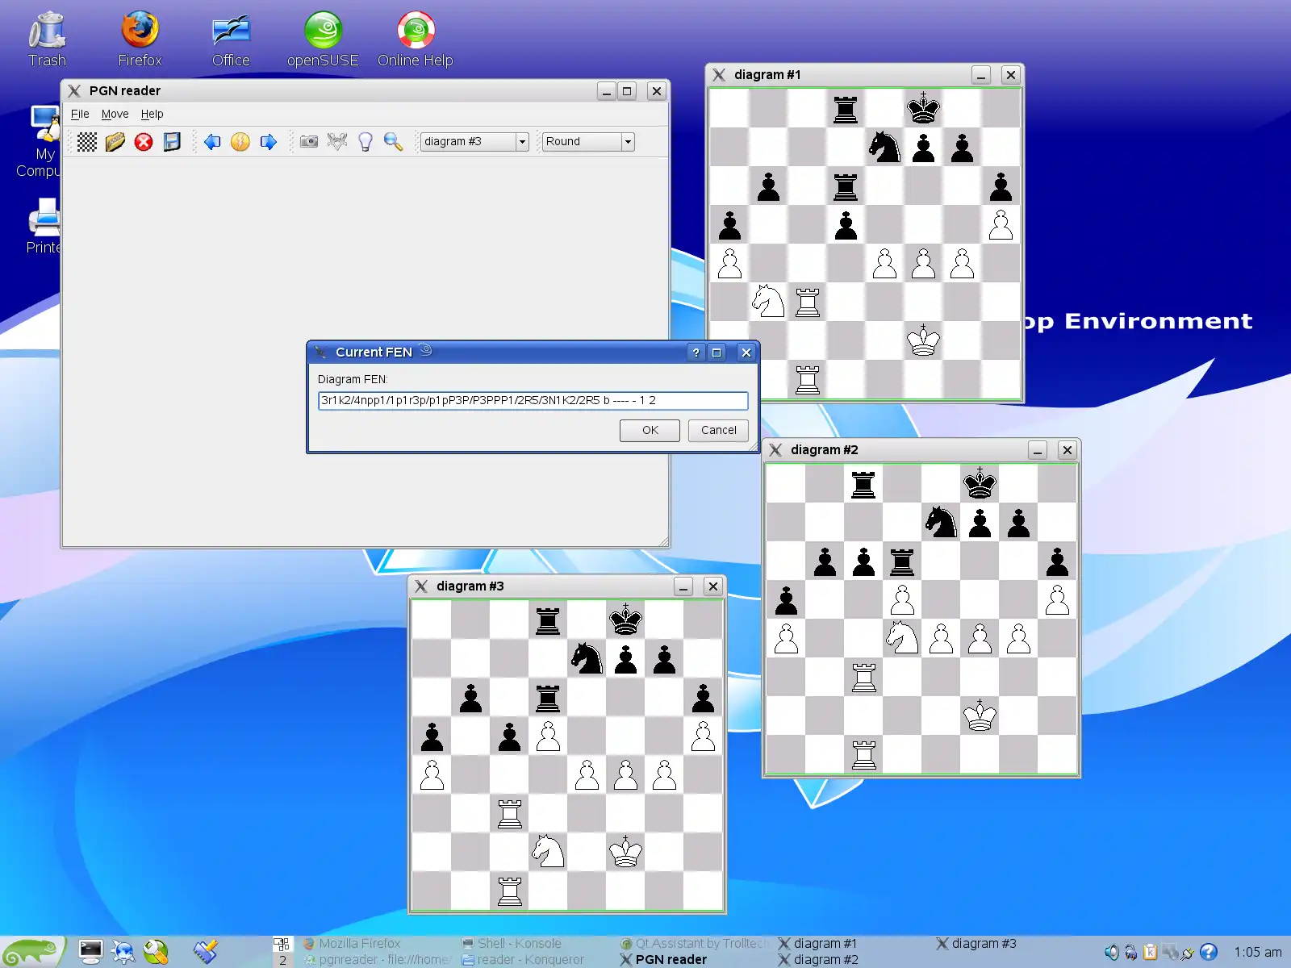Click the blue star desktop-access panel icon
1291x968 pixels.
point(123,952)
